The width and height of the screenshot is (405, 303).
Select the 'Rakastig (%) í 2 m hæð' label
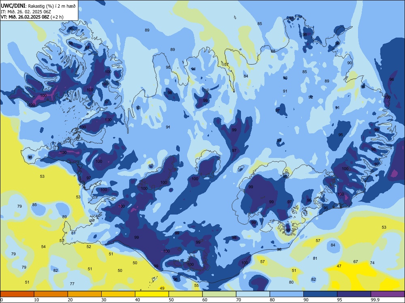click(52, 6)
